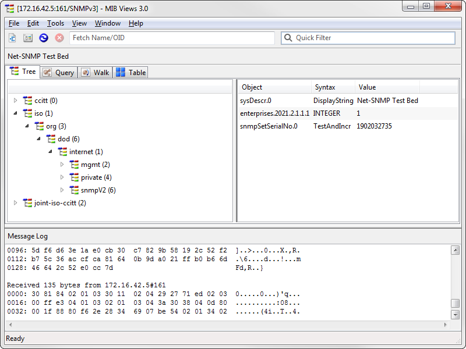Click the private (4) node icon
The height and width of the screenshot is (349, 466).
coord(74,177)
